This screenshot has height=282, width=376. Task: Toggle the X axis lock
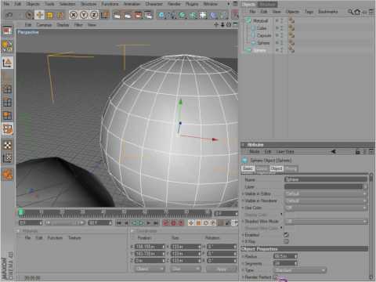[74, 15]
